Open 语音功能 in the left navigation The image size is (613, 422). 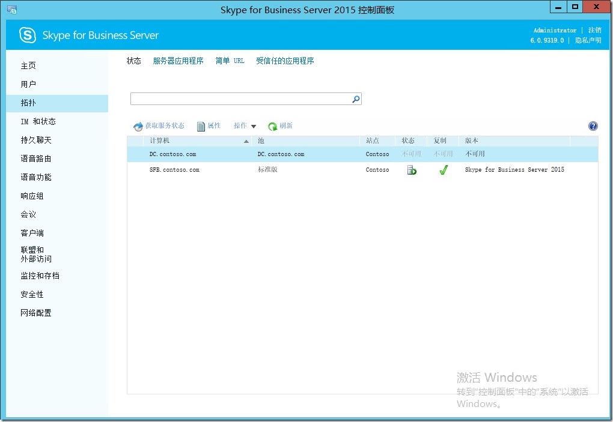click(36, 177)
